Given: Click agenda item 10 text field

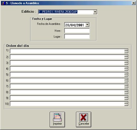Looking at the screenshot, I should point(67,104).
